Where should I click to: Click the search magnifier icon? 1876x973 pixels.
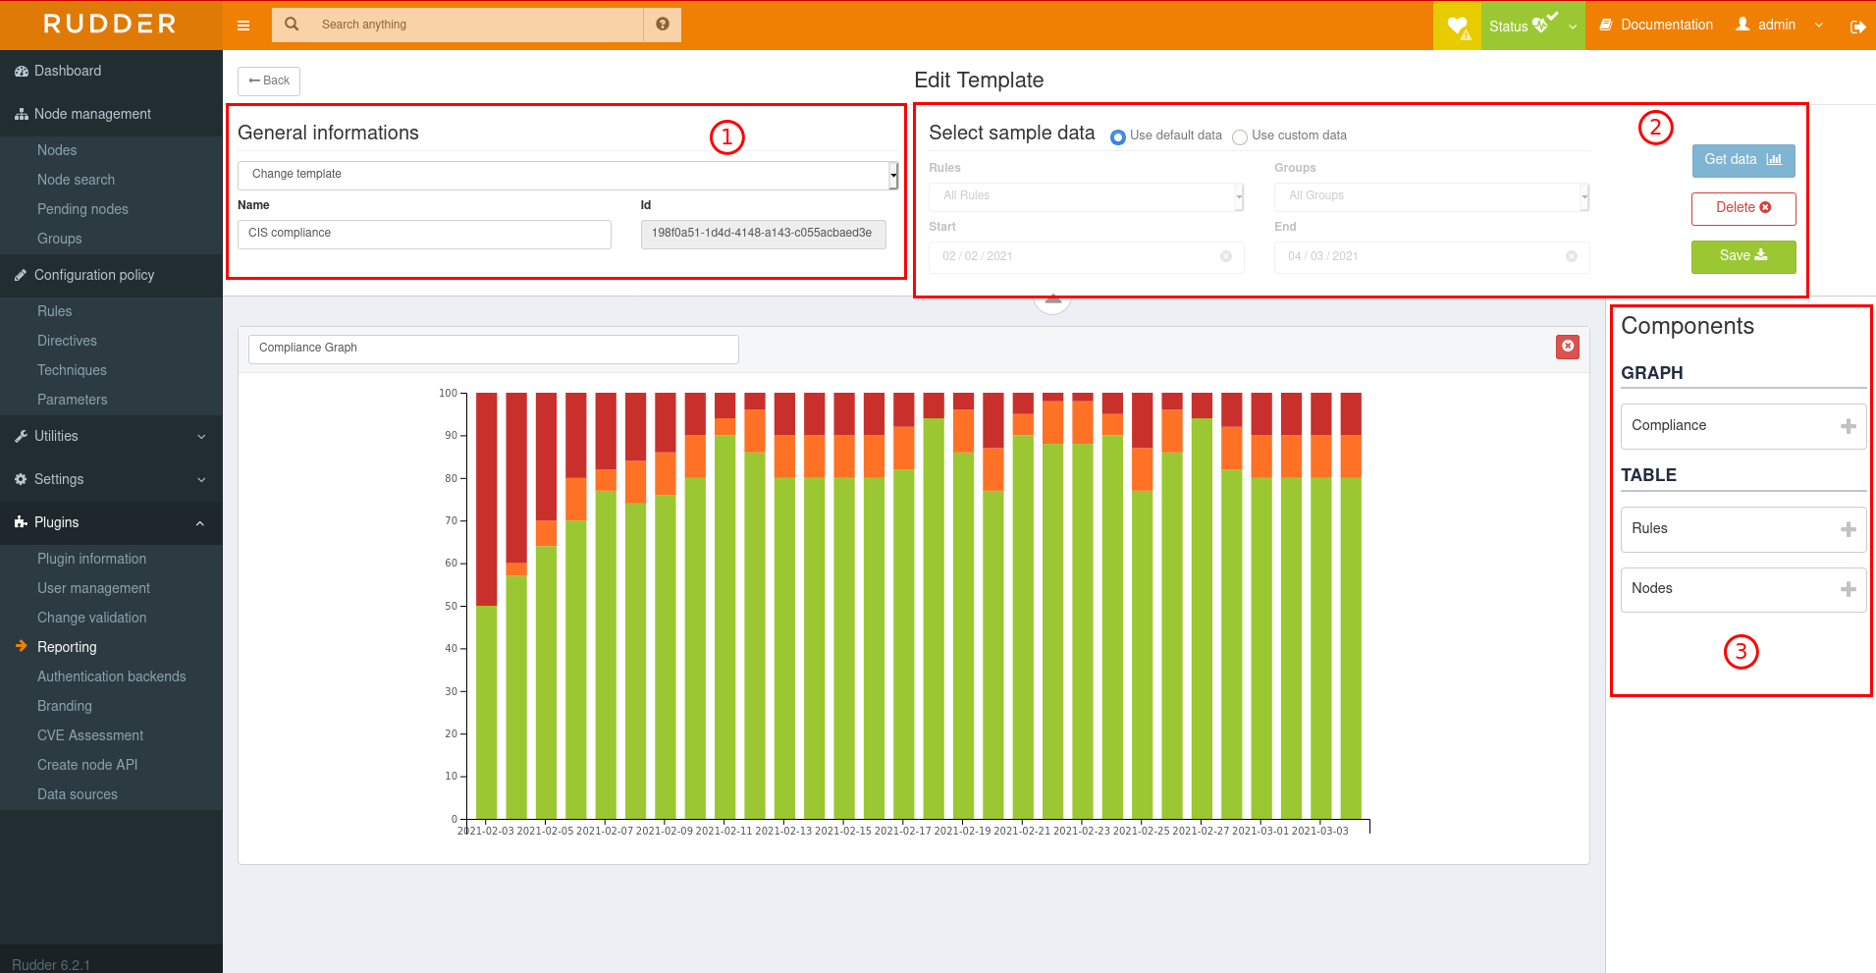[x=292, y=25]
